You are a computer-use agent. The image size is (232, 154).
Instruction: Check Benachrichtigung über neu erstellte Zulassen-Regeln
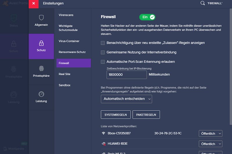coord(103,43)
